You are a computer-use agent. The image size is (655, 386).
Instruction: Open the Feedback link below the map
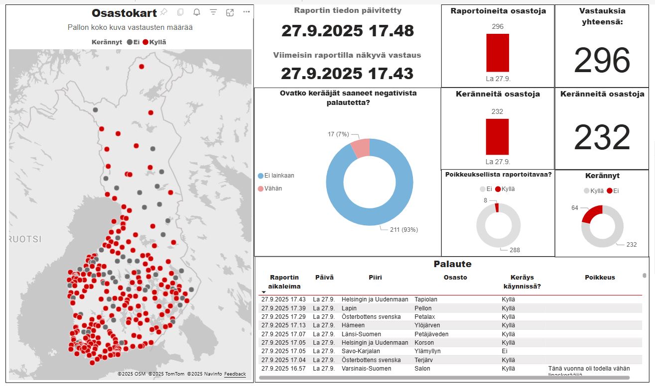click(x=235, y=374)
